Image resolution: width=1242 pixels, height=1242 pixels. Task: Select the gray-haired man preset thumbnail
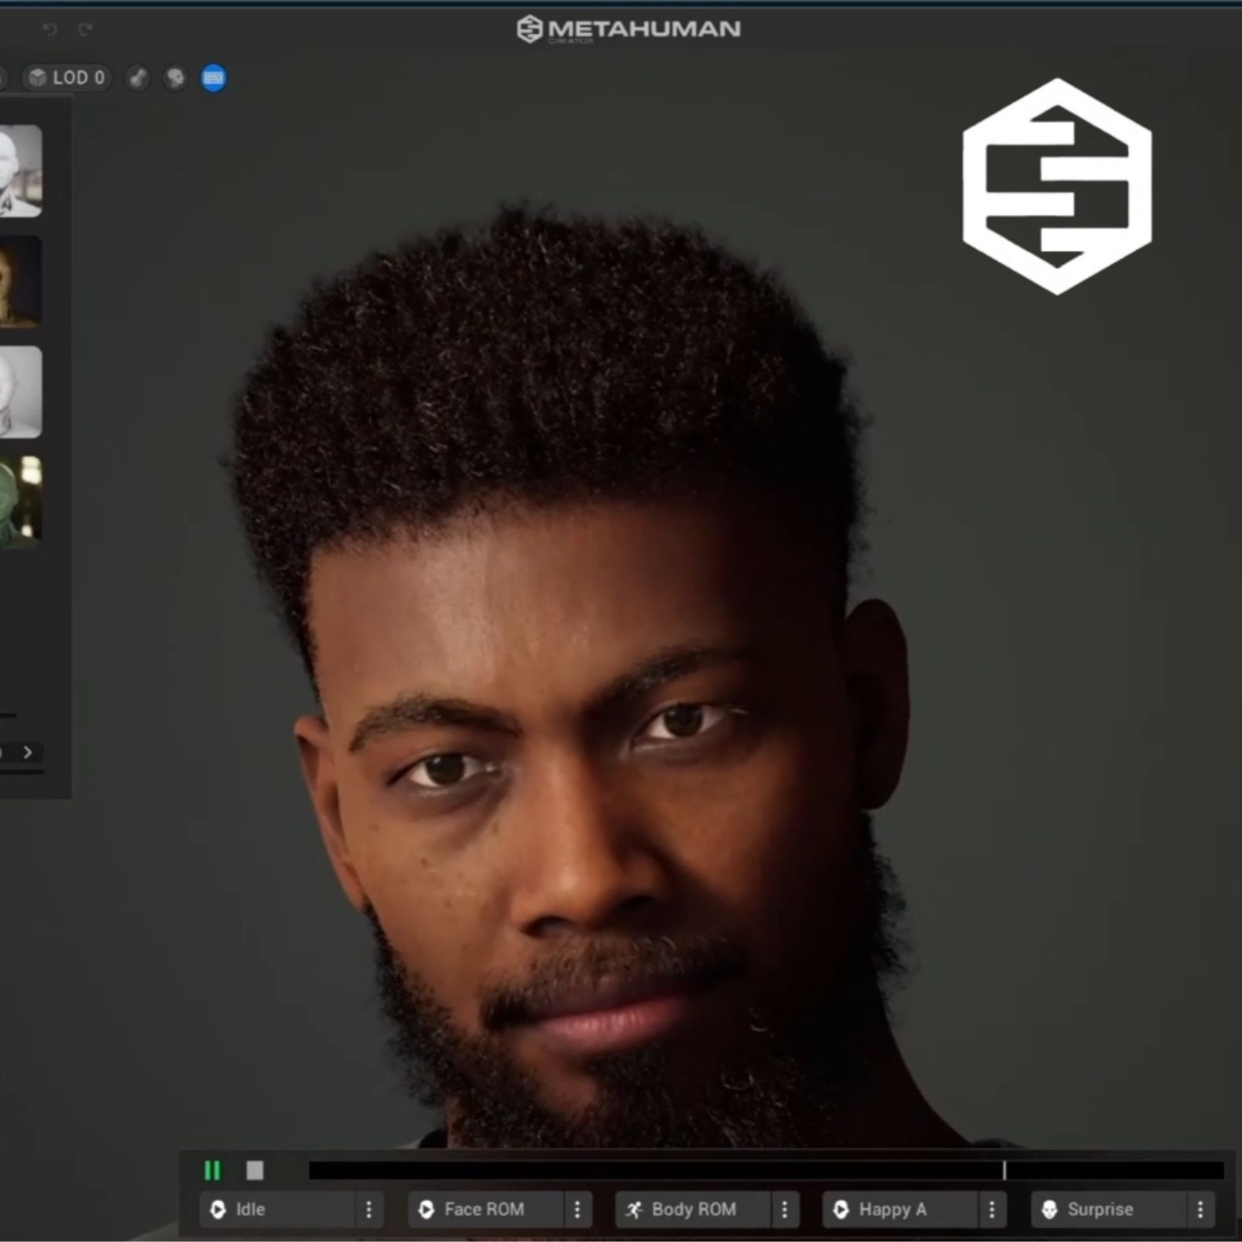pos(21,171)
